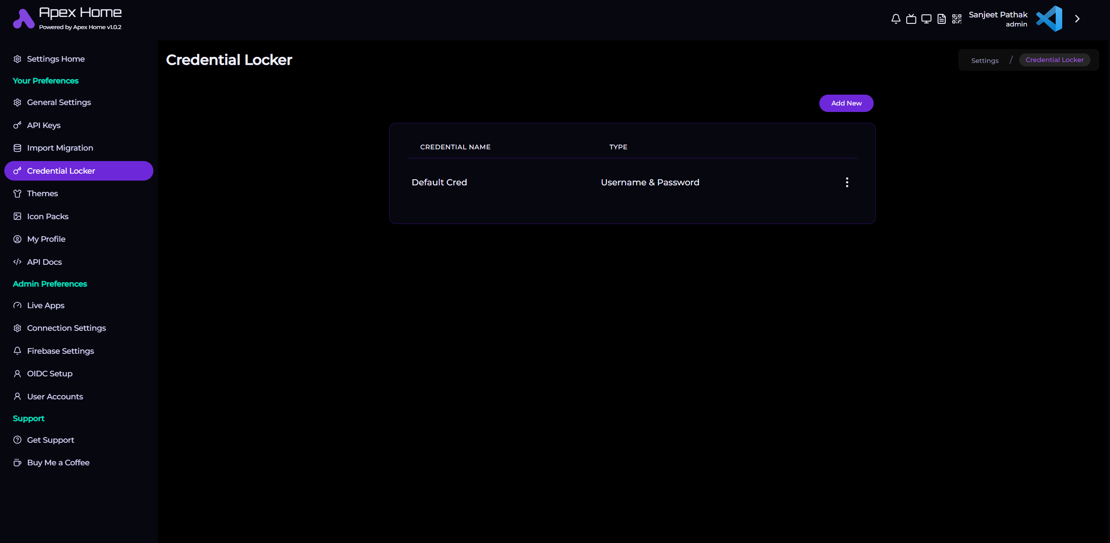Click the user avatar image
This screenshot has height=543, width=1110.
(x=1049, y=19)
